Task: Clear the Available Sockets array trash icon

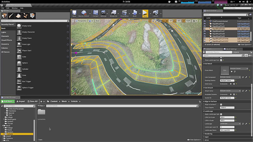Action: pos(234,95)
